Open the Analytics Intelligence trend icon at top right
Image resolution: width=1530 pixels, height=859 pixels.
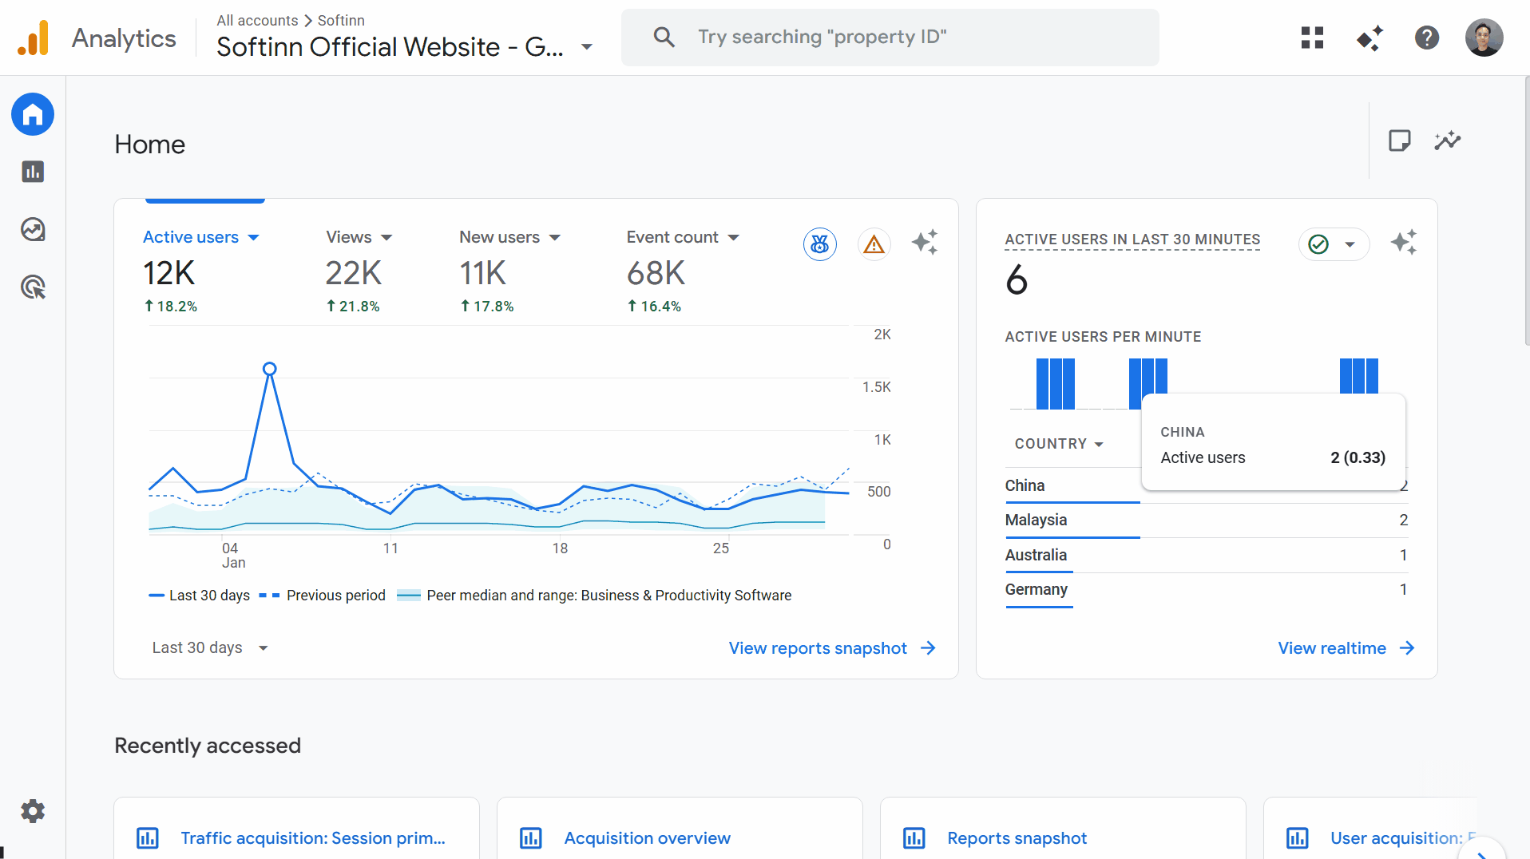[1448, 141]
